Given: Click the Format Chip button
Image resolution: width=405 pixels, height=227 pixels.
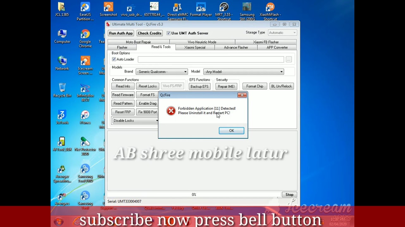Looking at the screenshot, I should click(255, 86).
